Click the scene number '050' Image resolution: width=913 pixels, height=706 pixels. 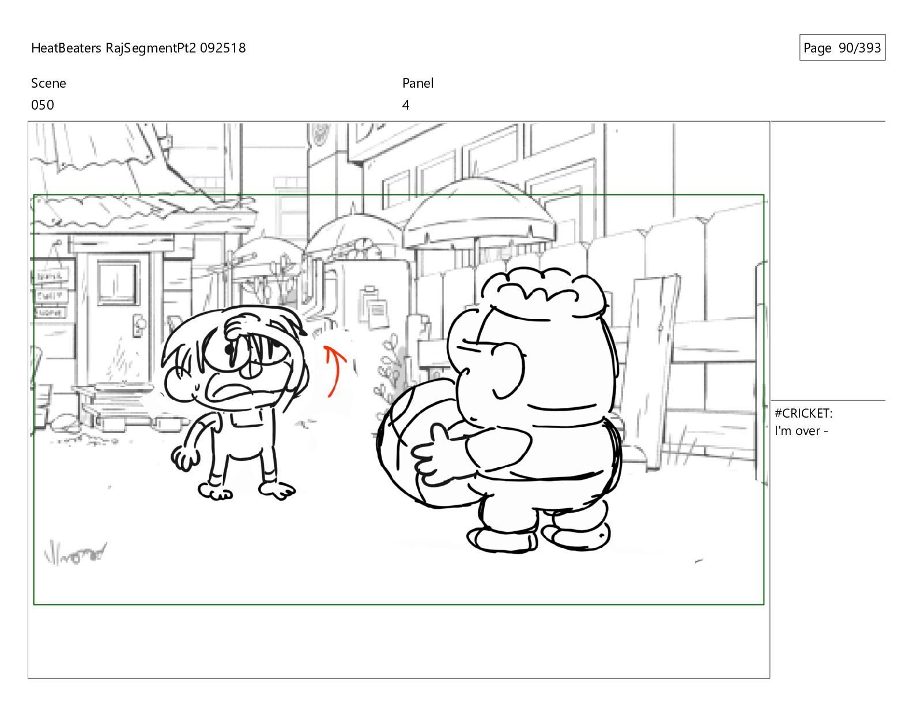pos(43,105)
